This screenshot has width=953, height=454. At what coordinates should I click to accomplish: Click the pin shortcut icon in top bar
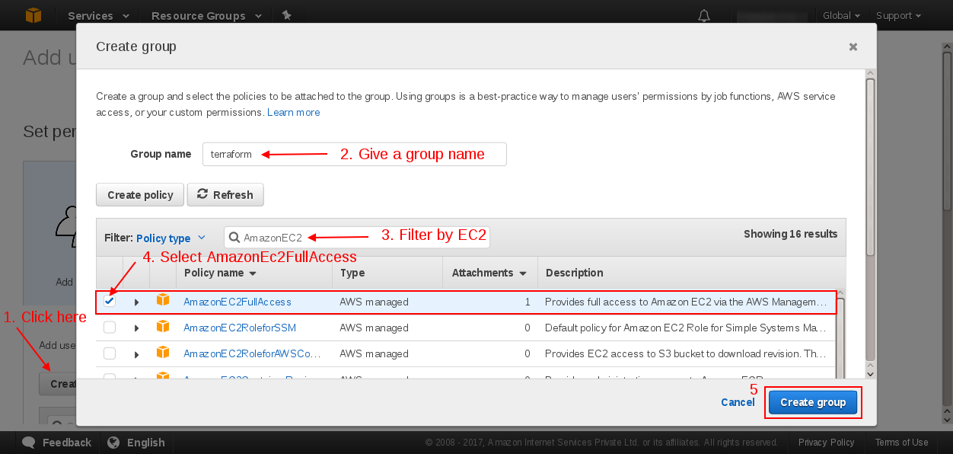click(x=286, y=15)
